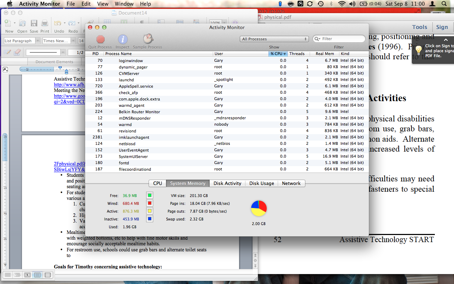Switch to the Network tab

291,183
